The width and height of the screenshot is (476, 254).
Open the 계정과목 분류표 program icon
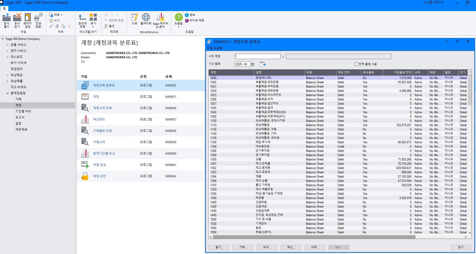click(x=85, y=85)
